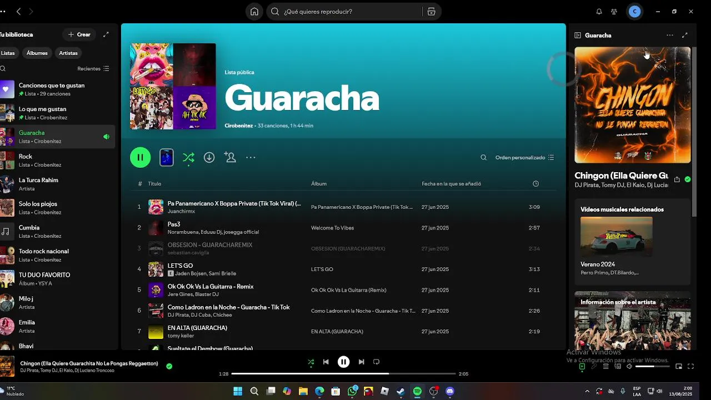711x400 pixels.
Task: Open Welcome To Vibes album link
Action: tap(332, 228)
